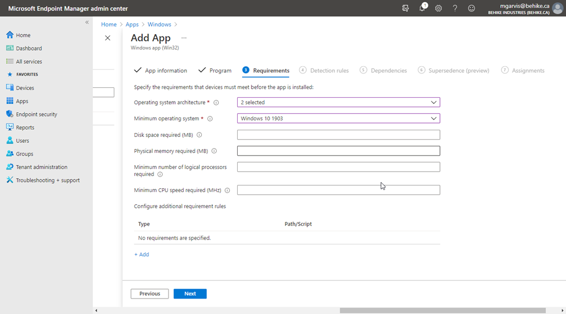
Task: Expand Operating system architecture dropdown
Action: tap(338, 102)
